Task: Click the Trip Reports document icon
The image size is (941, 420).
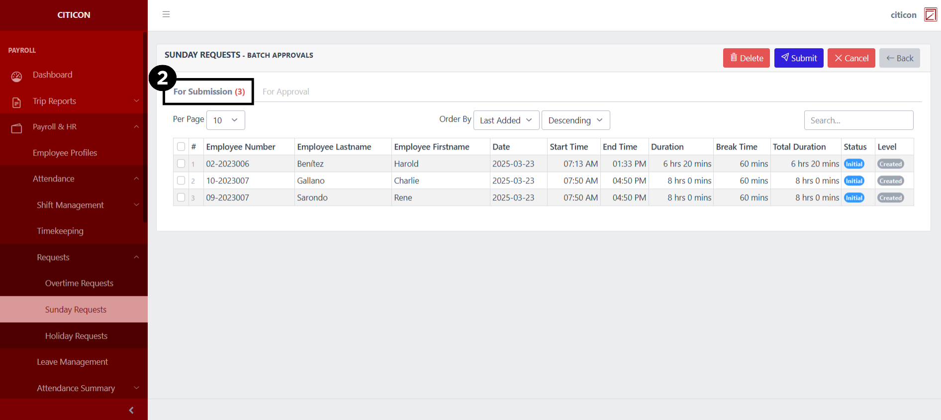Action: pyautogui.click(x=17, y=102)
